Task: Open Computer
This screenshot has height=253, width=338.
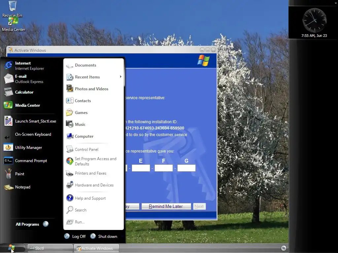Action: (84, 136)
